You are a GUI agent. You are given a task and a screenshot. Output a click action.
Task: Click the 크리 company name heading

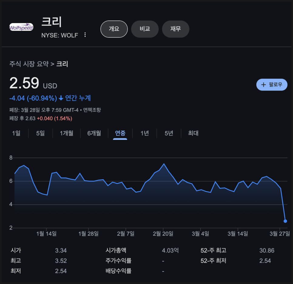[51, 22]
